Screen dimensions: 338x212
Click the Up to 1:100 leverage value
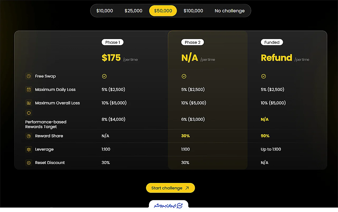(271, 149)
